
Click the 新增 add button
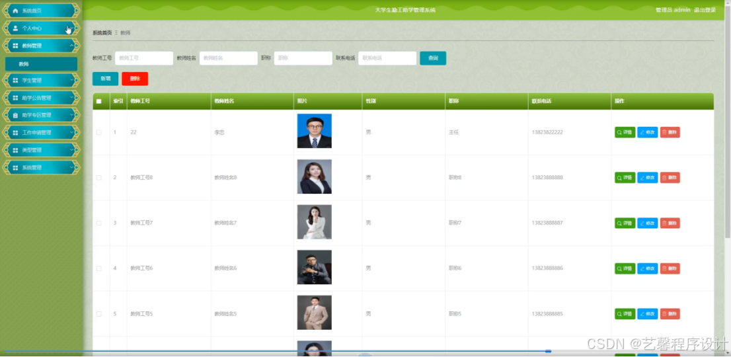[x=105, y=79]
